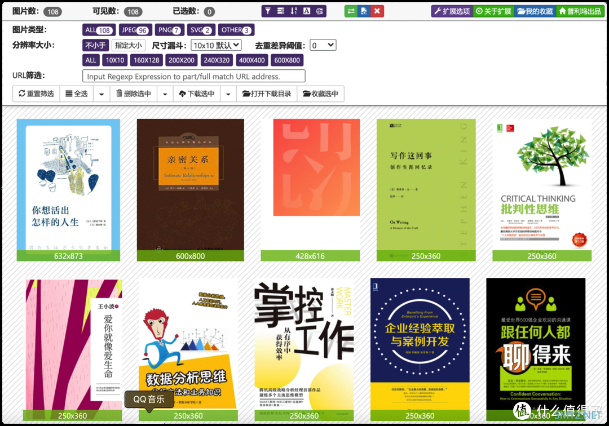Click the last icon in purple toolbar group
The height and width of the screenshot is (426, 609).
320,11
